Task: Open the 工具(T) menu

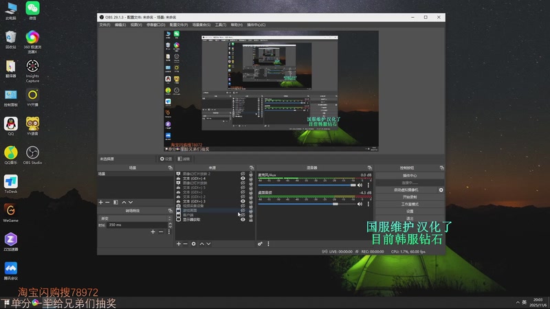Action: pyautogui.click(x=221, y=25)
